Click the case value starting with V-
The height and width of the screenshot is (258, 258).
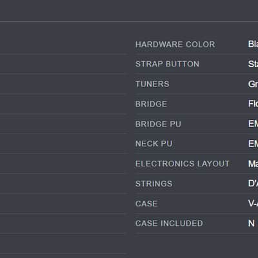point(253,203)
